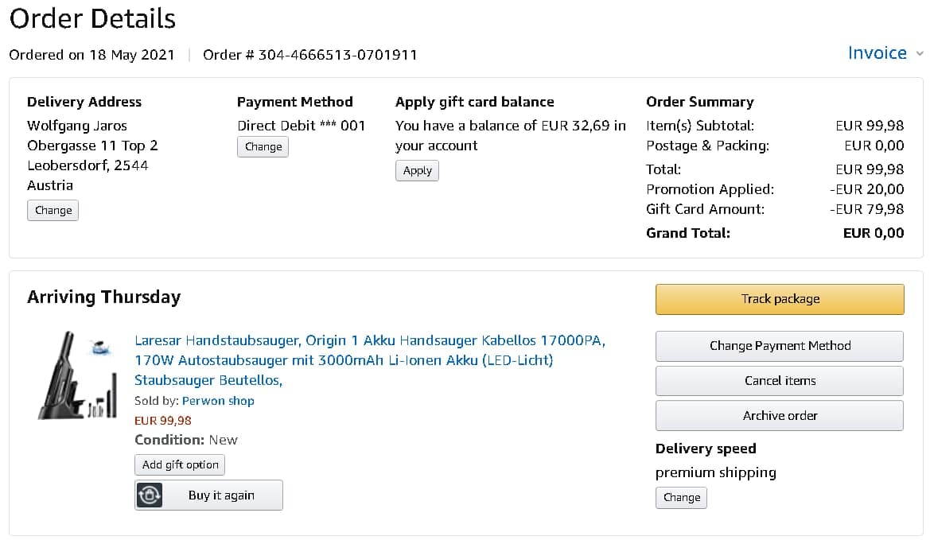Archive this order

(780, 416)
